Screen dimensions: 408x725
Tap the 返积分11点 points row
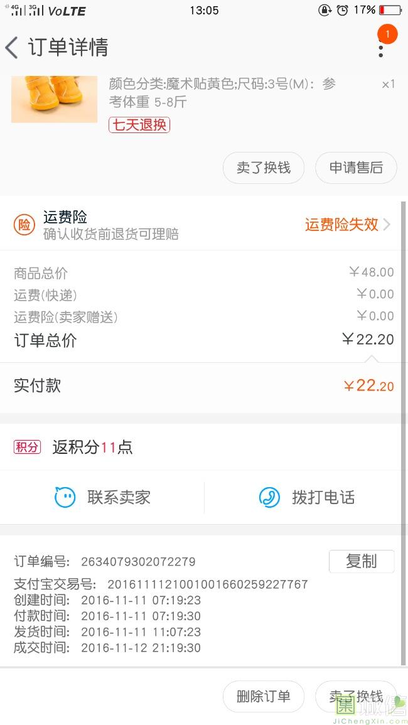point(92,447)
